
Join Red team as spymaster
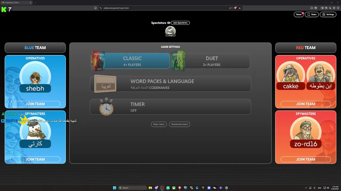(306, 159)
